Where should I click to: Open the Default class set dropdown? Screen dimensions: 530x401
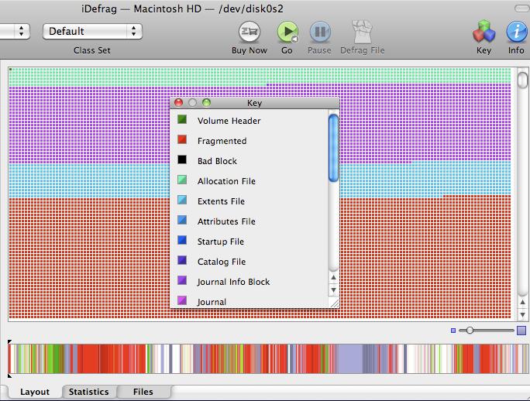coord(93,32)
